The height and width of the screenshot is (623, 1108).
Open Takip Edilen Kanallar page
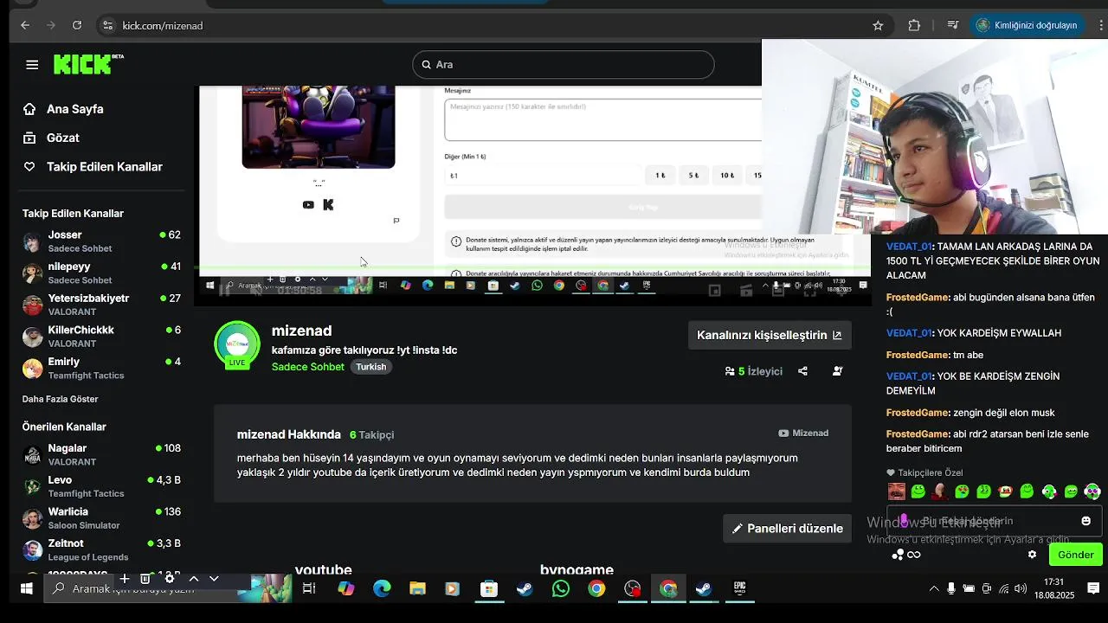pos(94,167)
